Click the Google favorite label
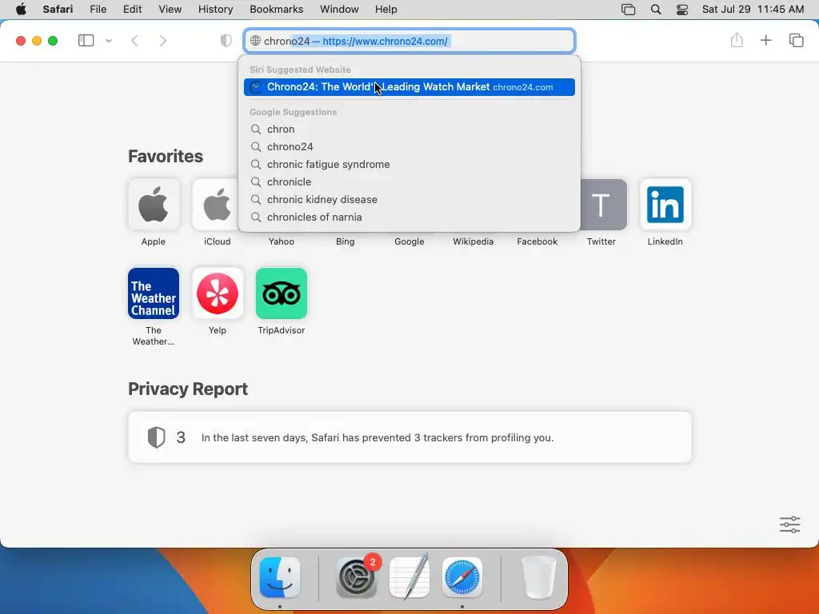Viewport: 819px width, 614px height. (409, 241)
